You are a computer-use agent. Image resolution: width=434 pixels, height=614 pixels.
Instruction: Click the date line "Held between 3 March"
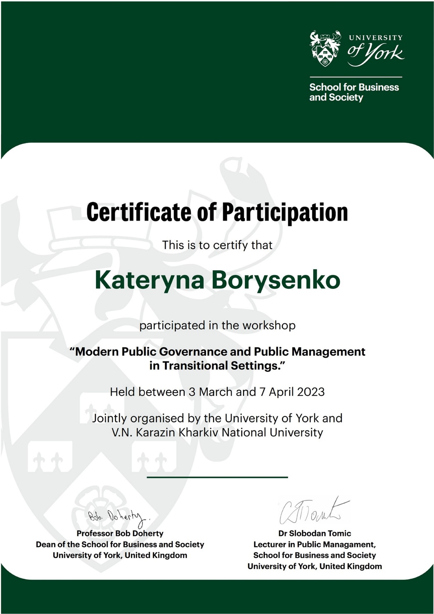[x=217, y=392]
